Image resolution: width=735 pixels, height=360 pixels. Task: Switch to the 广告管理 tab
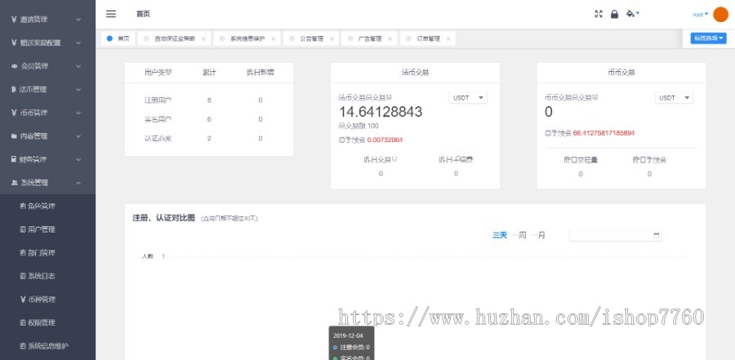[x=370, y=39]
